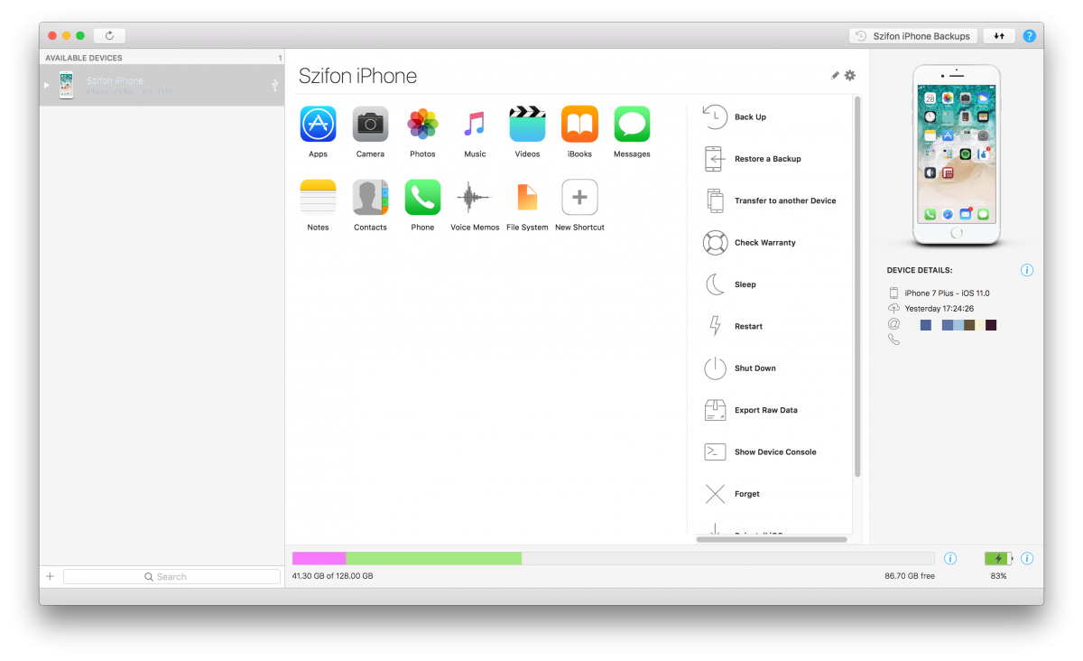Image resolution: width=1083 pixels, height=661 pixels.
Task: Click the actions list horizontal scrollbar
Action: (772, 539)
